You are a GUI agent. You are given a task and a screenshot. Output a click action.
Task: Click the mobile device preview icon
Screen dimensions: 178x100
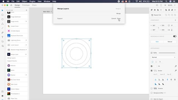coord(161,5)
